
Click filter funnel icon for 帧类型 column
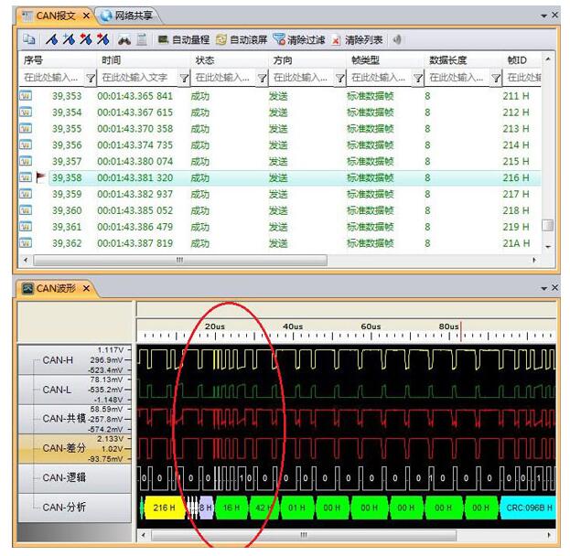point(418,78)
